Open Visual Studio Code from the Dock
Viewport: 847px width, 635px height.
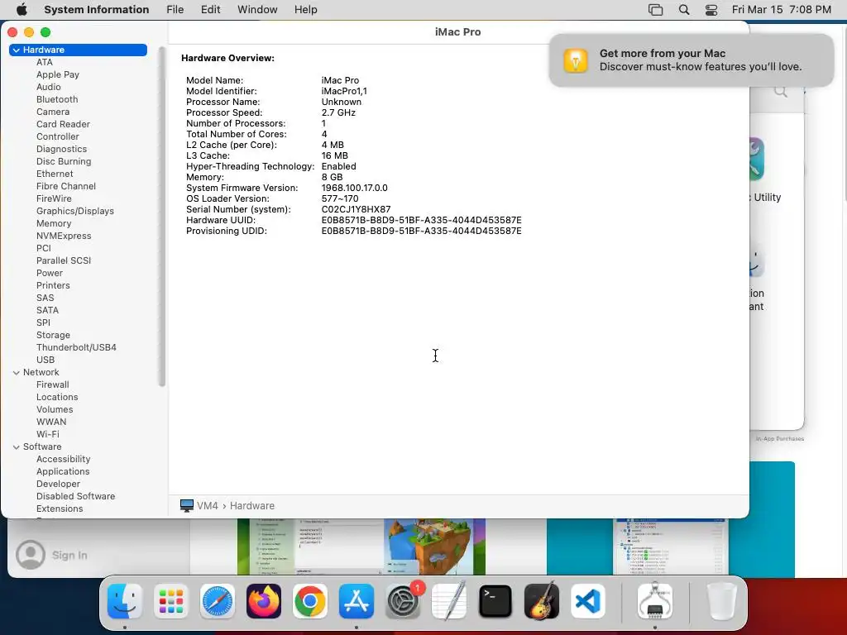pos(588,601)
